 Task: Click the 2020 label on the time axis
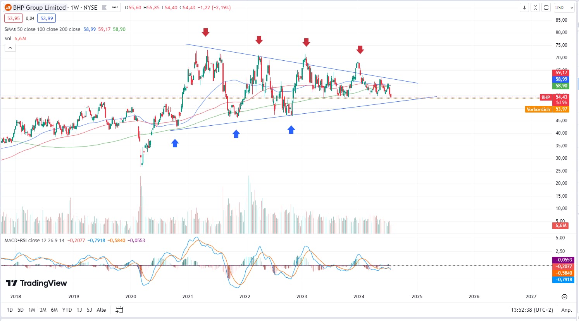[x=131, y=297]
